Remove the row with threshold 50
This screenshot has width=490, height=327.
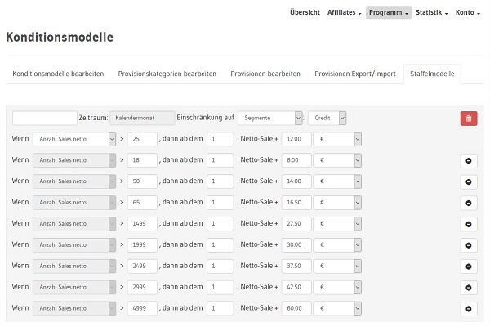[x=469, y=181]
